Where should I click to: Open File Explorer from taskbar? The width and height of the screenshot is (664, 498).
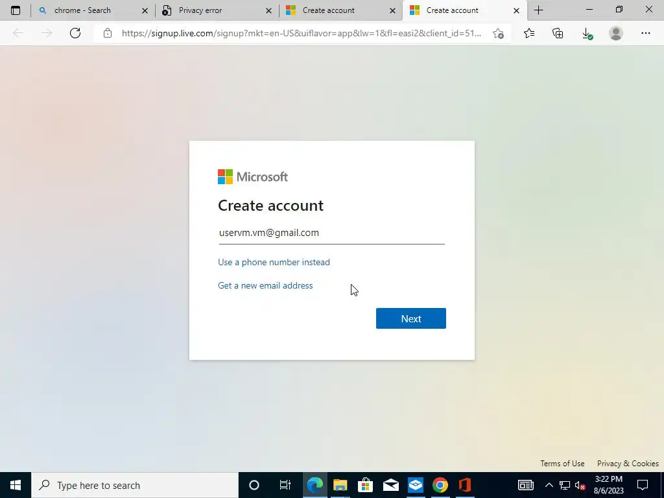click(340, 485)
